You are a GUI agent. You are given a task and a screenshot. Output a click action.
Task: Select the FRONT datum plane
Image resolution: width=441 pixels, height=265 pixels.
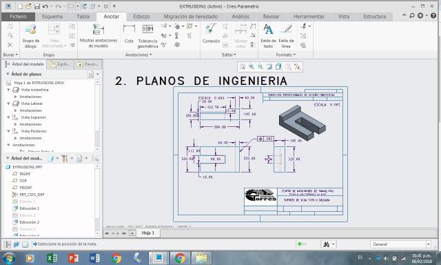(x=25, y=188)
